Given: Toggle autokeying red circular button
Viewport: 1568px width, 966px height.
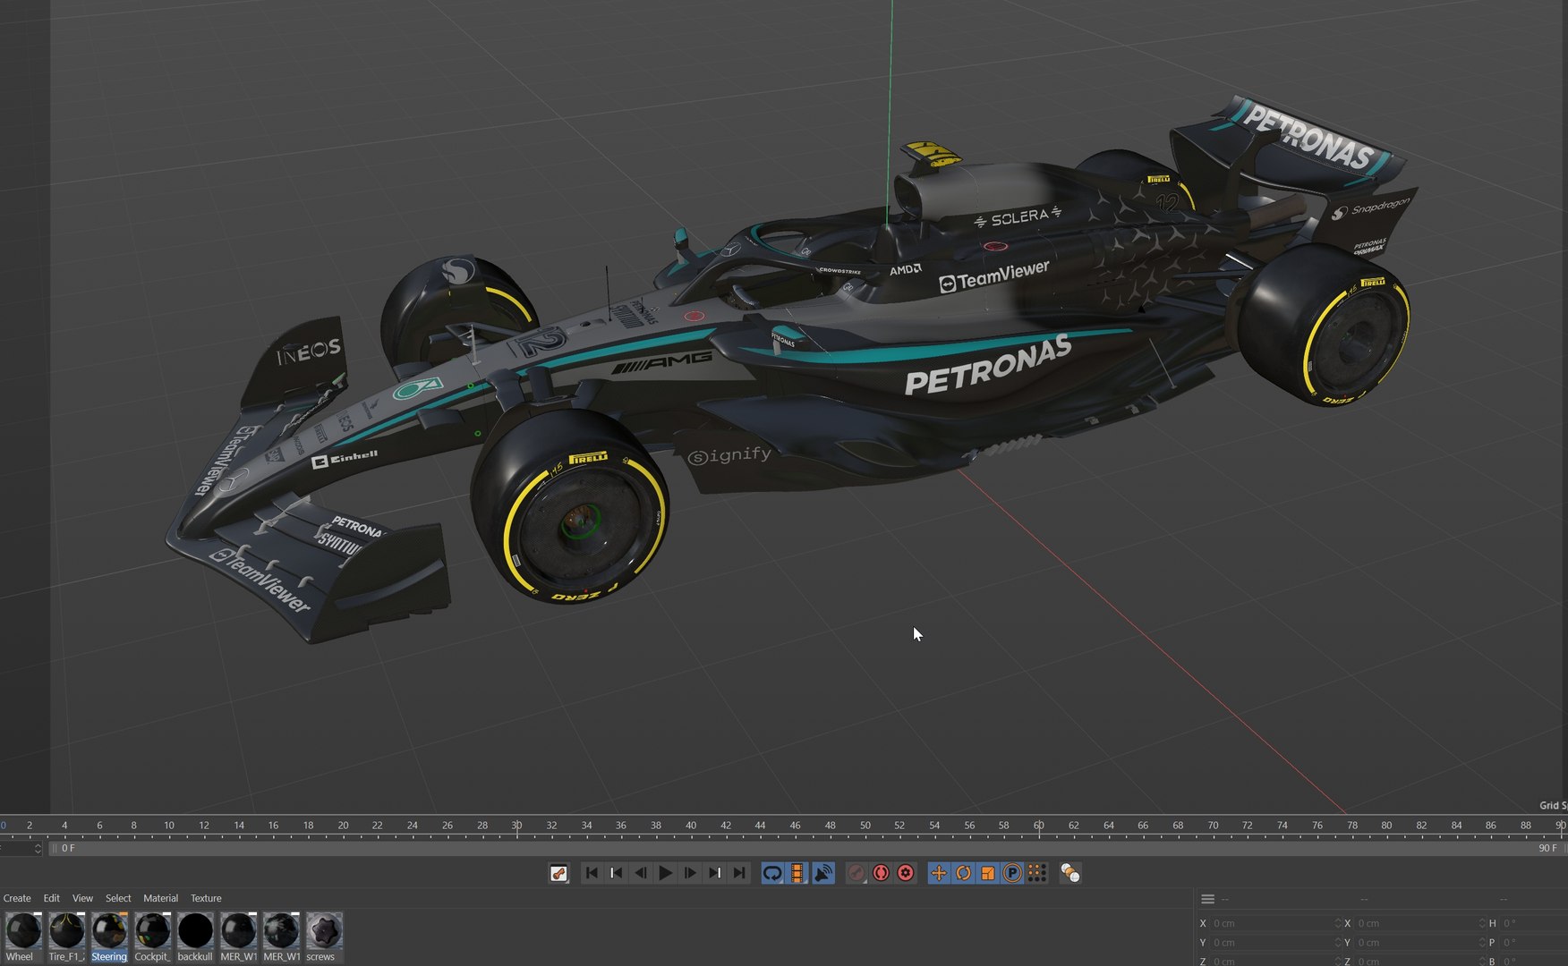Looking at the screenshot, I should coord(881,873).
